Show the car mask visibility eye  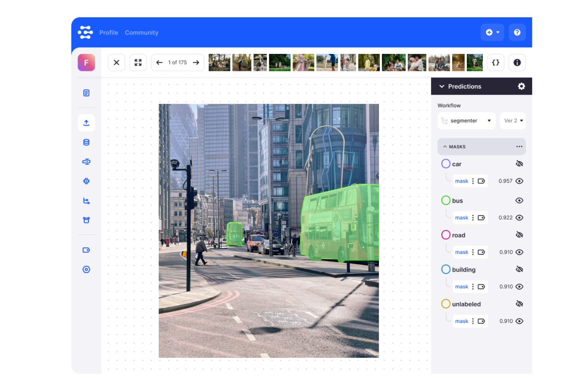coord(519,163)
